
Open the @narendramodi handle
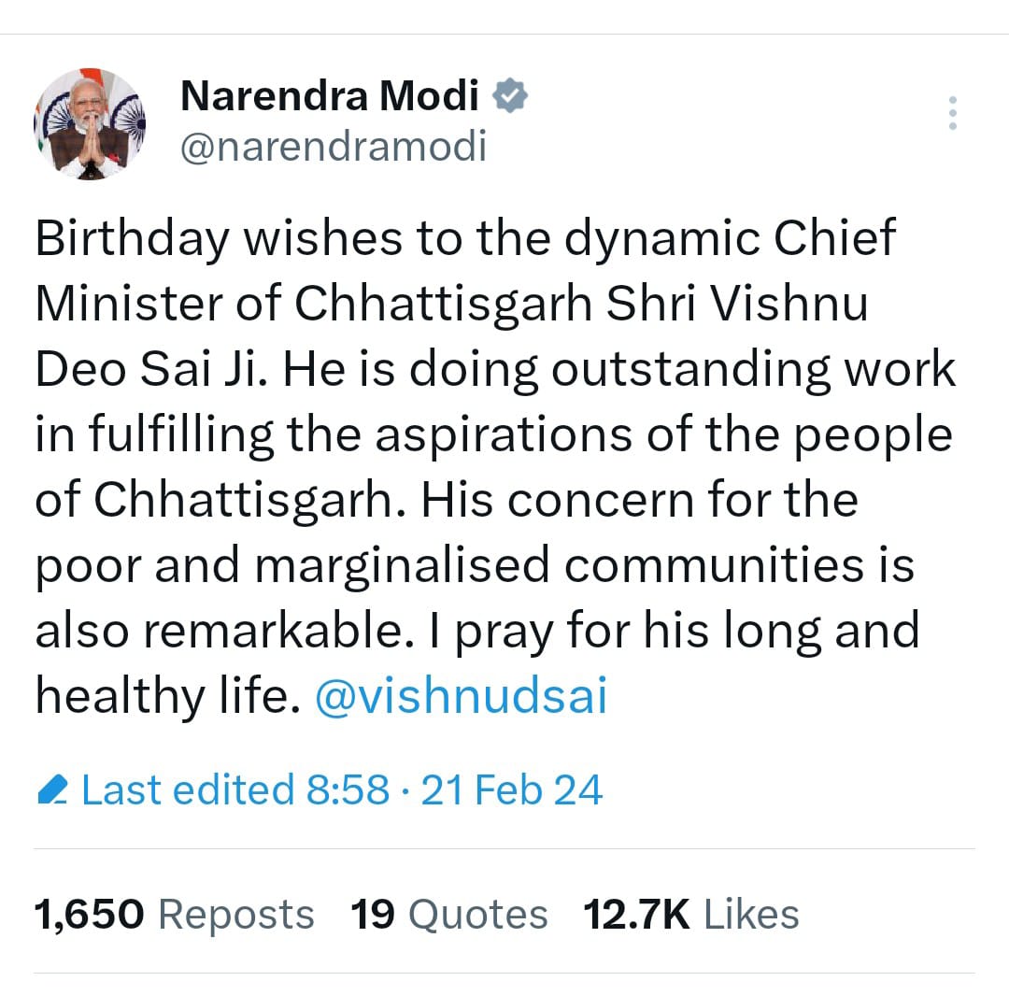click(x=332, y=147)
